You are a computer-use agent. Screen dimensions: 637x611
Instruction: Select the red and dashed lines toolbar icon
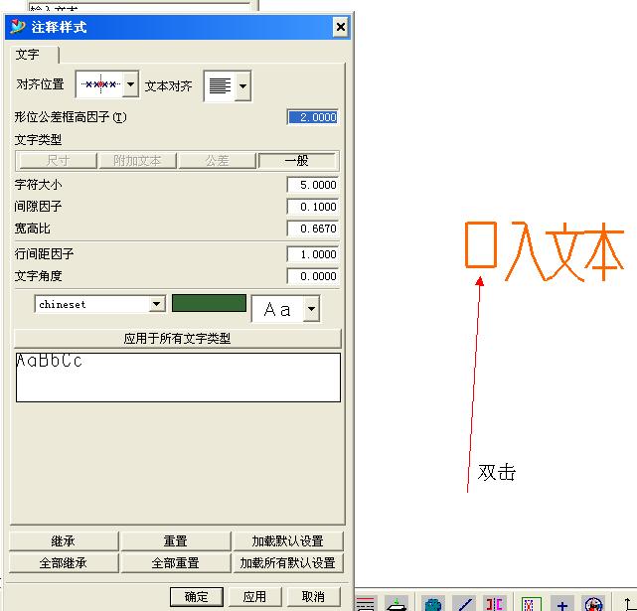[x=366, y=604]
